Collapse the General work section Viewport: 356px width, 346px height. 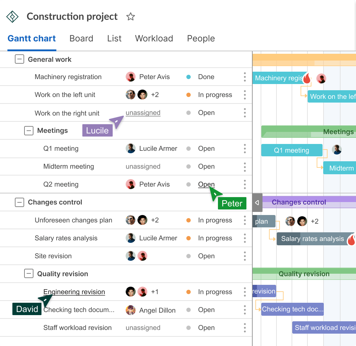click(19, 59)
